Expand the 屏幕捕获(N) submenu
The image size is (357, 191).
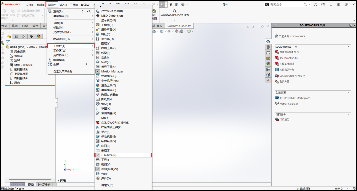click(x=70, y=16)
